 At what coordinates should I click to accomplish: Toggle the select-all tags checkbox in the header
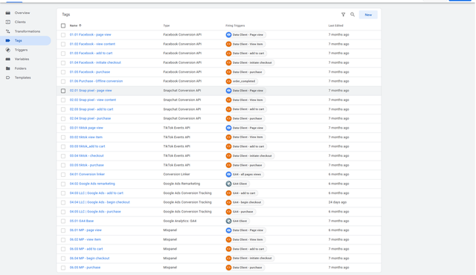tap(63, 26)
